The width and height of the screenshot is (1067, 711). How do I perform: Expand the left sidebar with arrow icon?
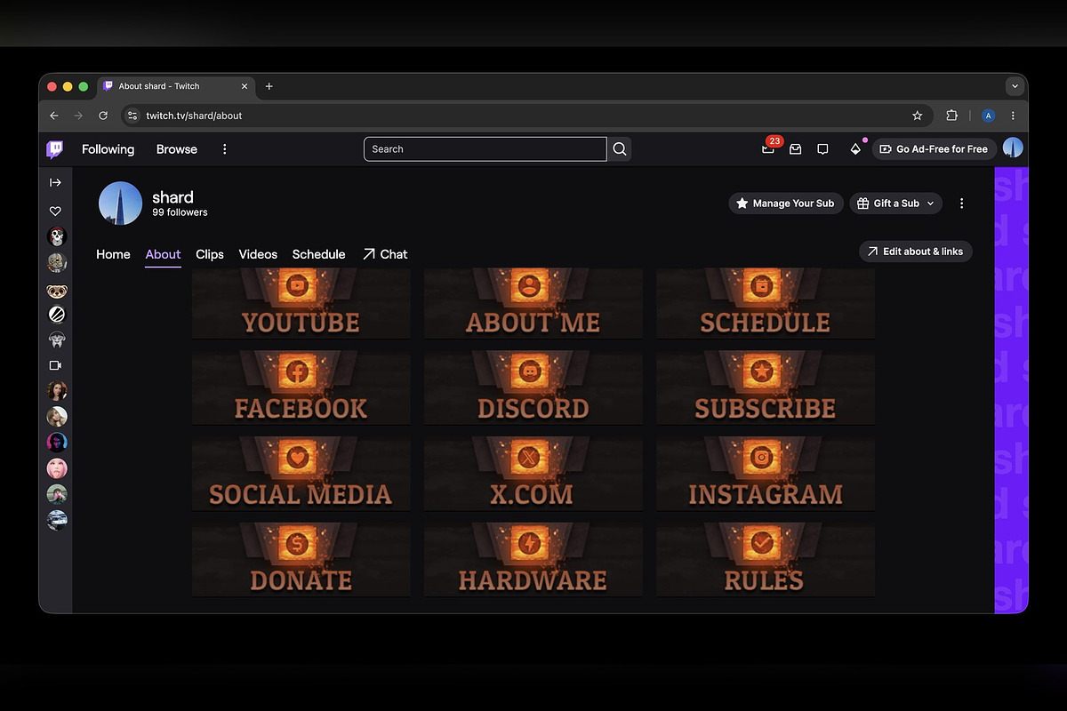(x=55, y=182)
